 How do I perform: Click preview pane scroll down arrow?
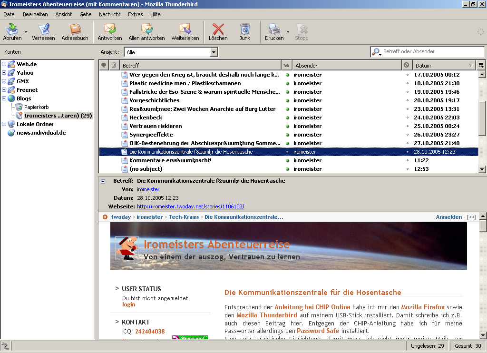[x=483, y=335]
